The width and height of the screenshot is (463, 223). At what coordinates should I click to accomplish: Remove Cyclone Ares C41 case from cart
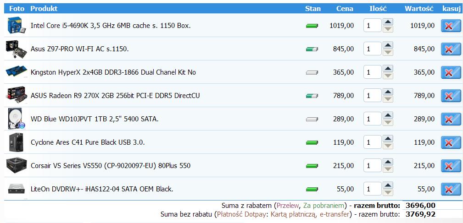(x=451, y=142)
